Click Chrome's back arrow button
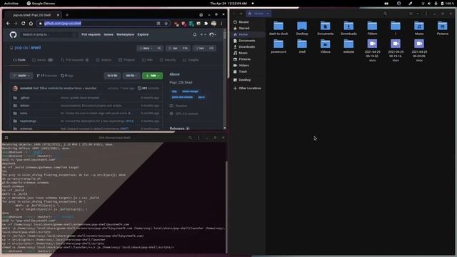 coord(8,24)
